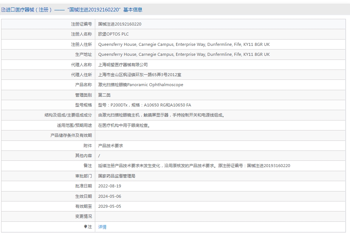Viewport: 350px width, 234px height.
Task: Click the page title 进口医疗器械（注册）基本信息
Action: [74, 10]
